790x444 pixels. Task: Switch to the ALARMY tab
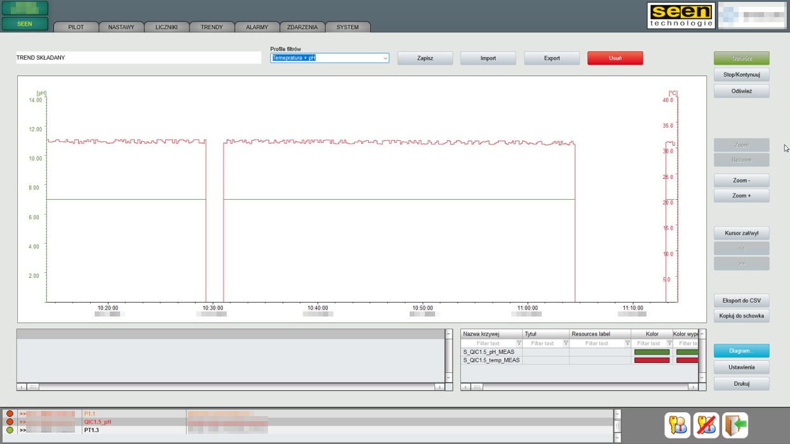[257, 27]
